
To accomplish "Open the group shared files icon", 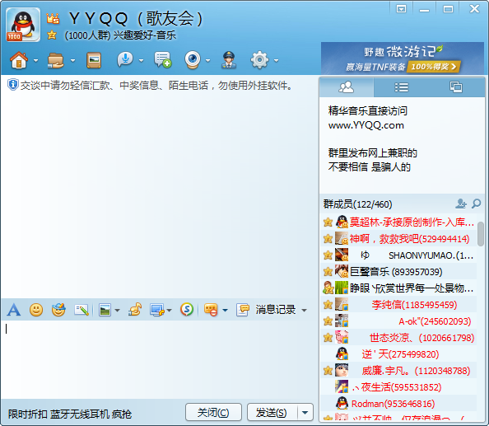I will tap(56, 60).
